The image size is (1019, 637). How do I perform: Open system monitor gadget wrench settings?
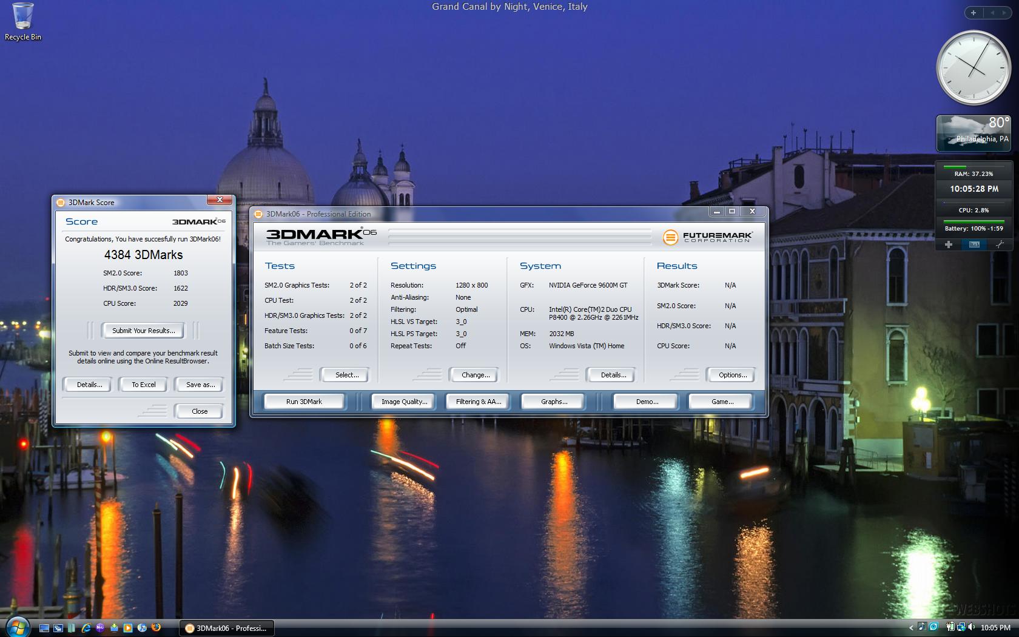pos(1000,244)
